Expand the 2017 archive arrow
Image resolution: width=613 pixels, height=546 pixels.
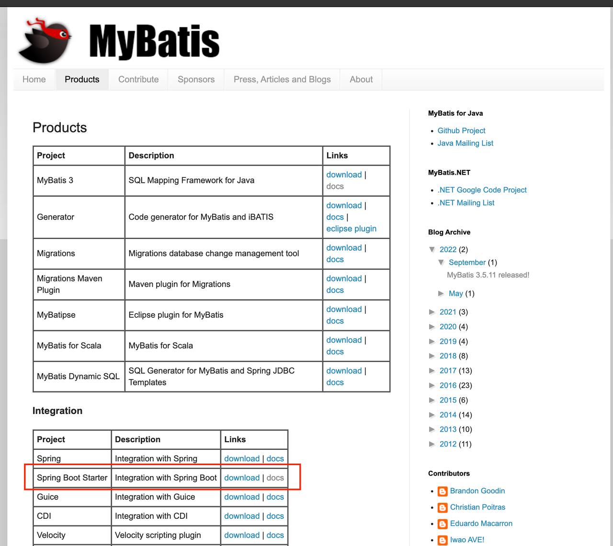pyautogui.click(x=432, y=371)
